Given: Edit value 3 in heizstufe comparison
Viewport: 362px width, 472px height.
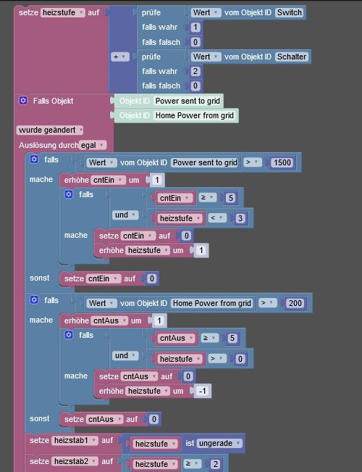Looking at the screenshot, I should pyautogui.click(x=240, y=218).
